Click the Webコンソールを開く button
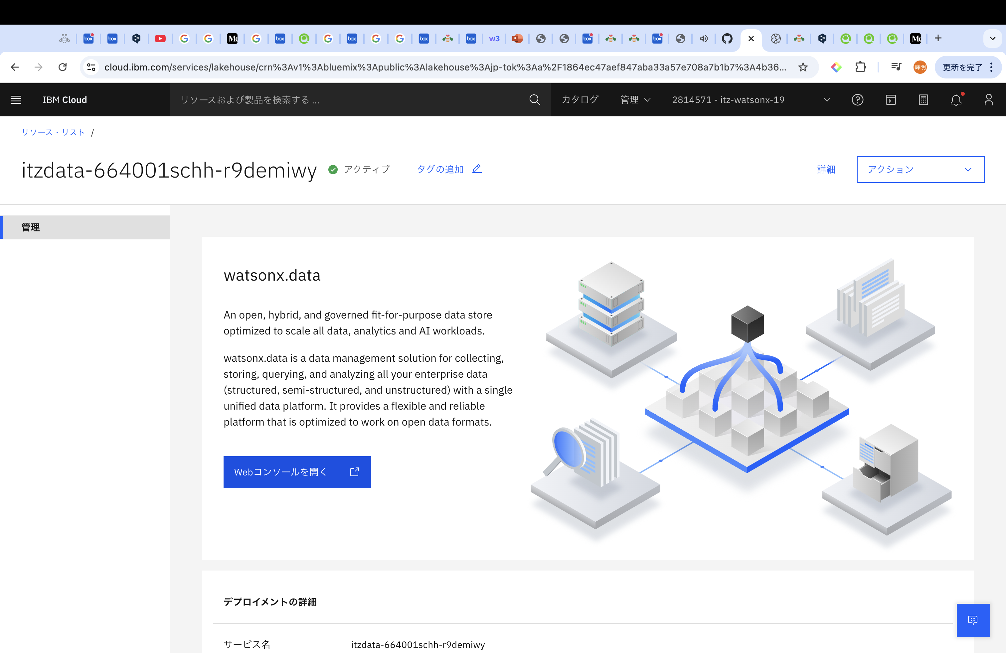The width and height of the screenshot is (1006, 653). tap(297, 472)
